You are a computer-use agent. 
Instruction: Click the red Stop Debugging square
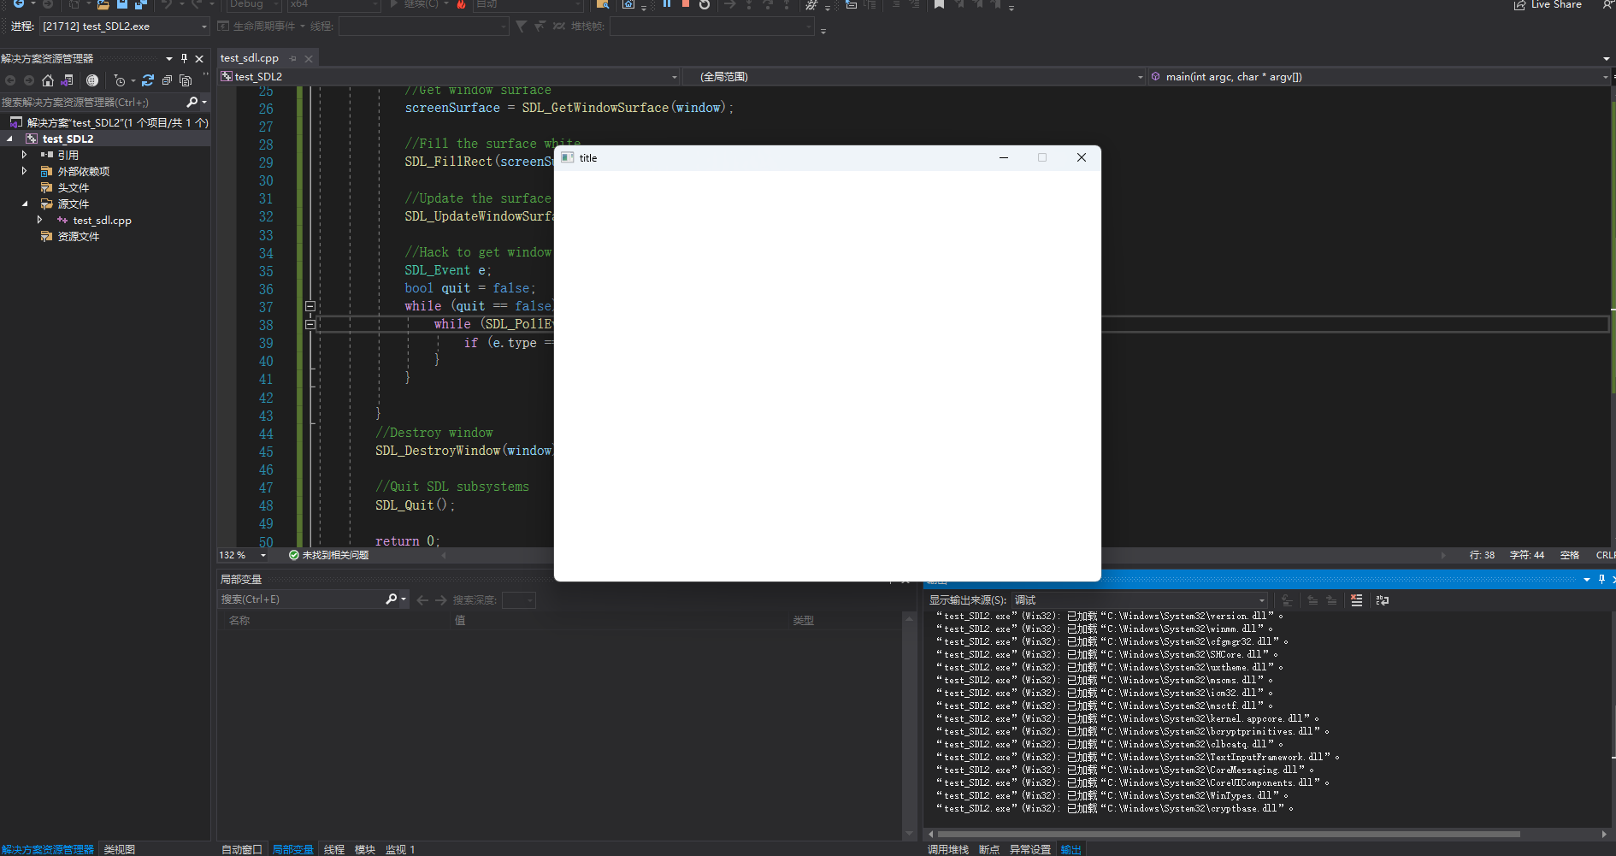(685, 4)
